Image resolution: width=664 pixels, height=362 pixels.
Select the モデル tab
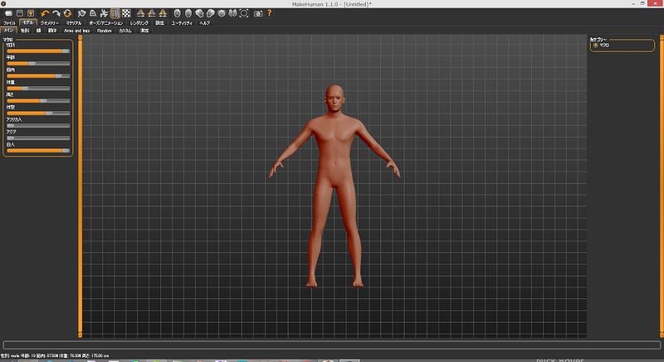(x=28, y=22)
